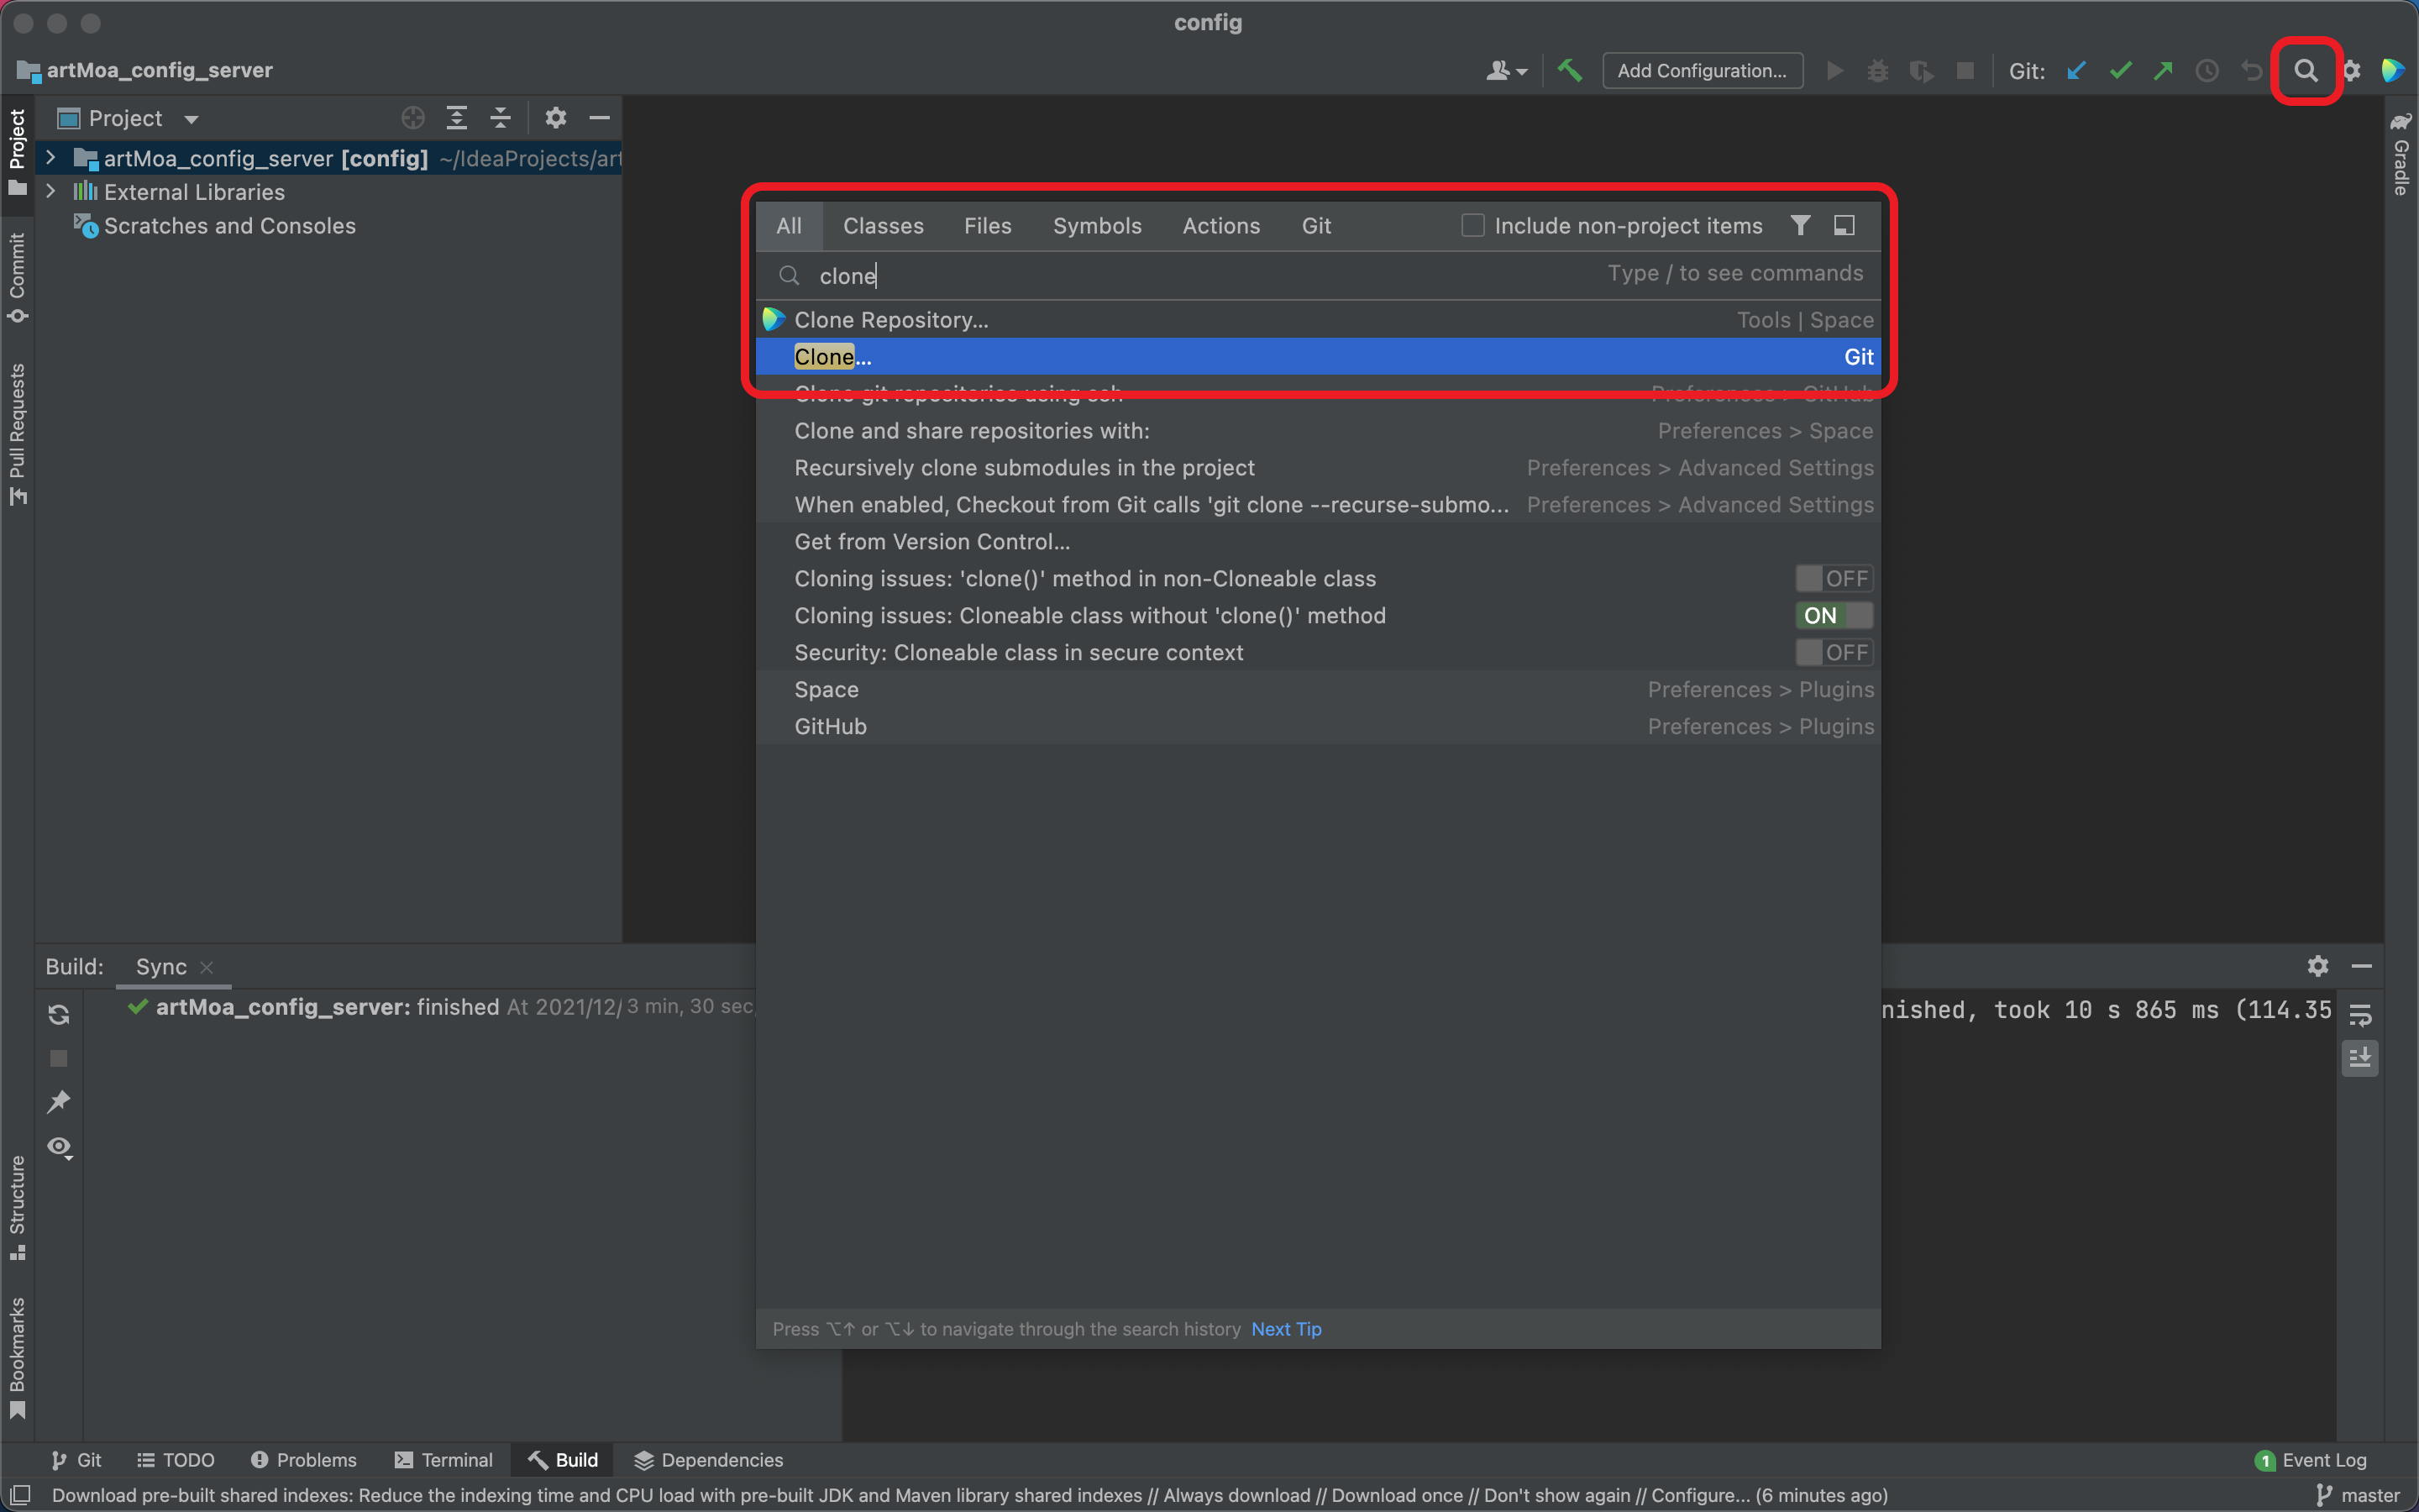Viewport: 2419px width, 1512px height.
Task: Expand External Libraries tree node
Action: point(51,191)
